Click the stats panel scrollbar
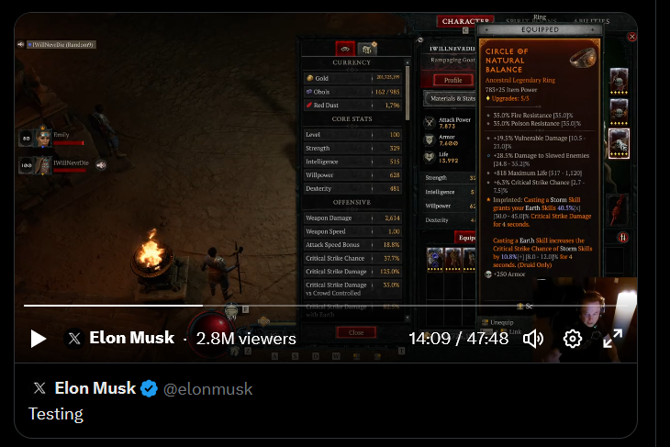Viewport: 670px width, 447px height. pyautogui.click(x=408, y=92)
